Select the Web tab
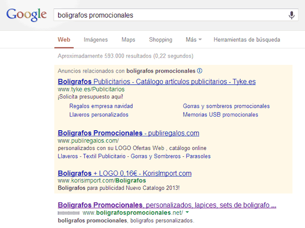The height and width of the screenshot is (228, 305). (64, 40)
